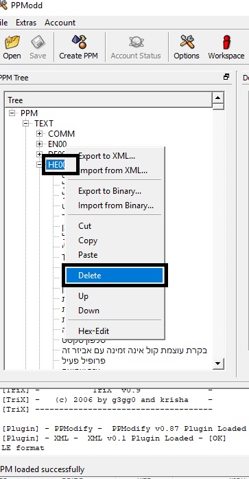Expand the EN00 tree node
Image resolution: width=249 pixels, height=479 pixels.
coord(39,144)
